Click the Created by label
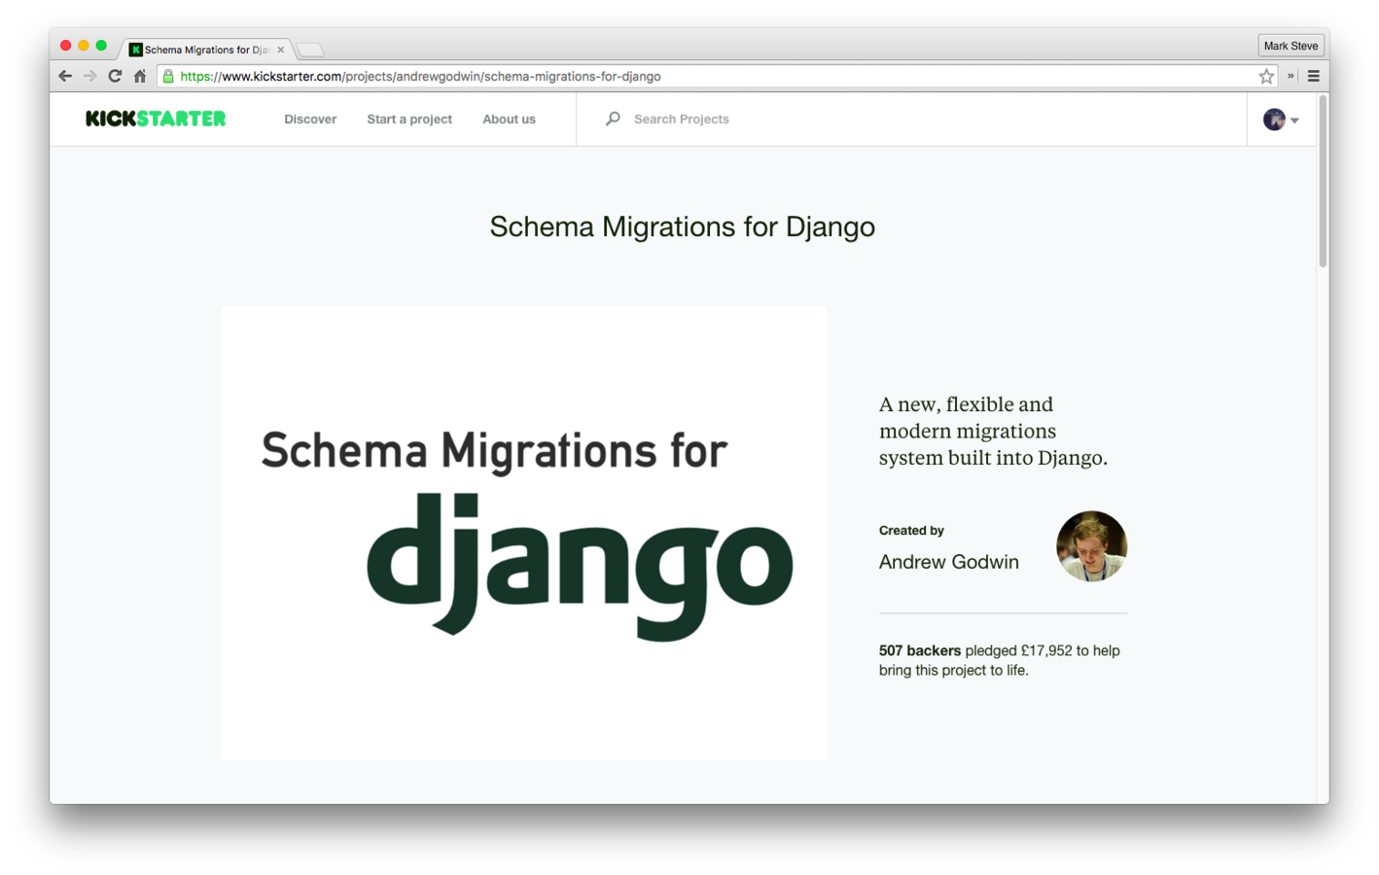This screenshot has height=875, width=1379. 911,530
